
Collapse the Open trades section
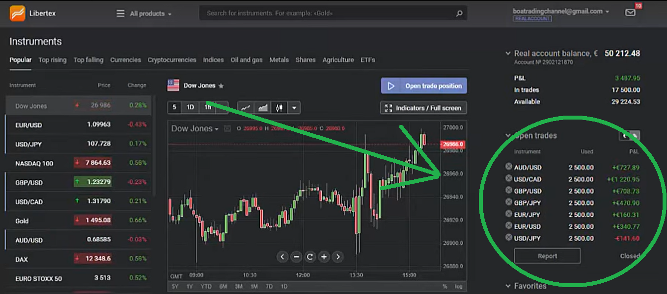click(x=508, y=136)
